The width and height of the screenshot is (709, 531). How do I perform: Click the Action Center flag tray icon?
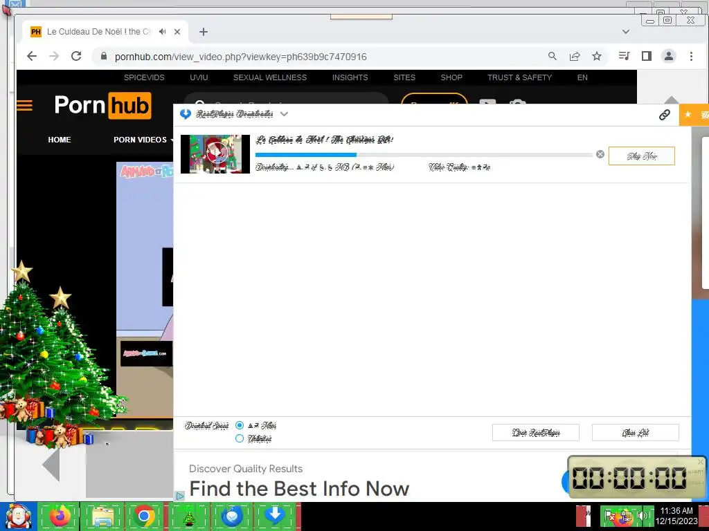(x=609, y=516)
